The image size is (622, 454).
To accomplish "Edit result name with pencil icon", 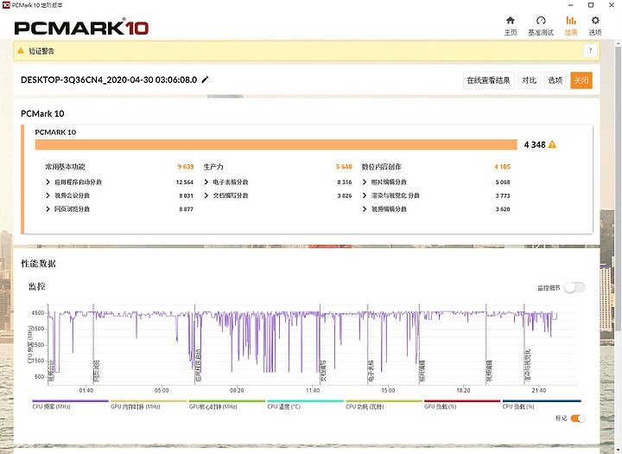I will coord(205,80).
